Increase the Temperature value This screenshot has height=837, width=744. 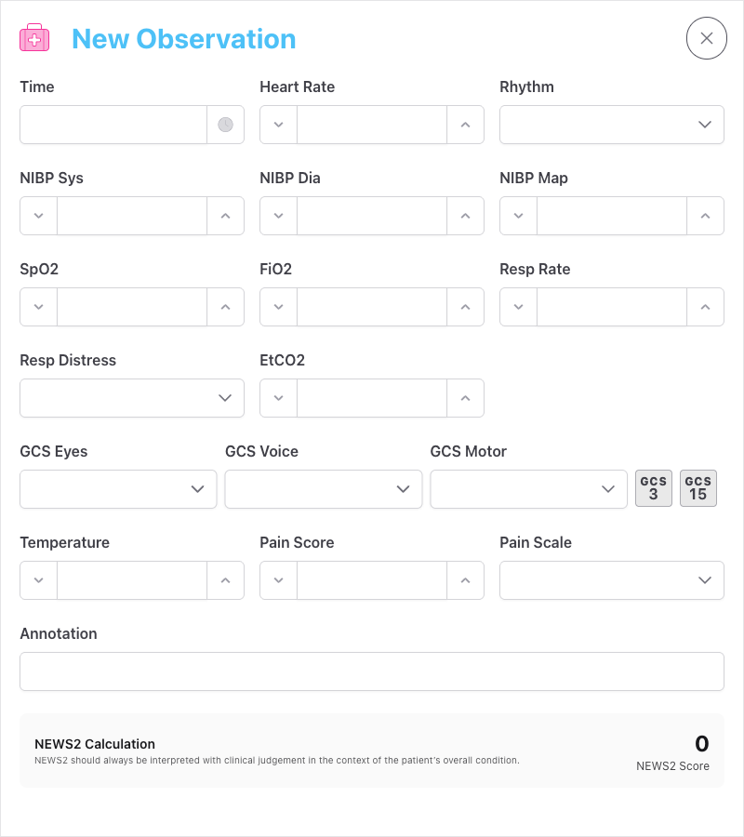tap(226, 579)
